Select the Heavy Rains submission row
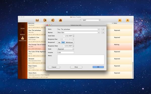 tap(80, 75)
